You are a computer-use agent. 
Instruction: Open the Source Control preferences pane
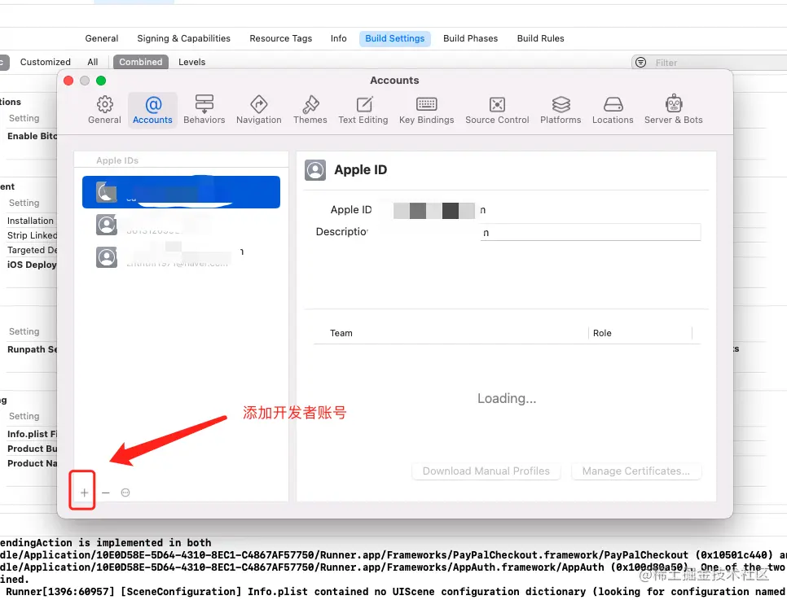[x=497, y=109]
